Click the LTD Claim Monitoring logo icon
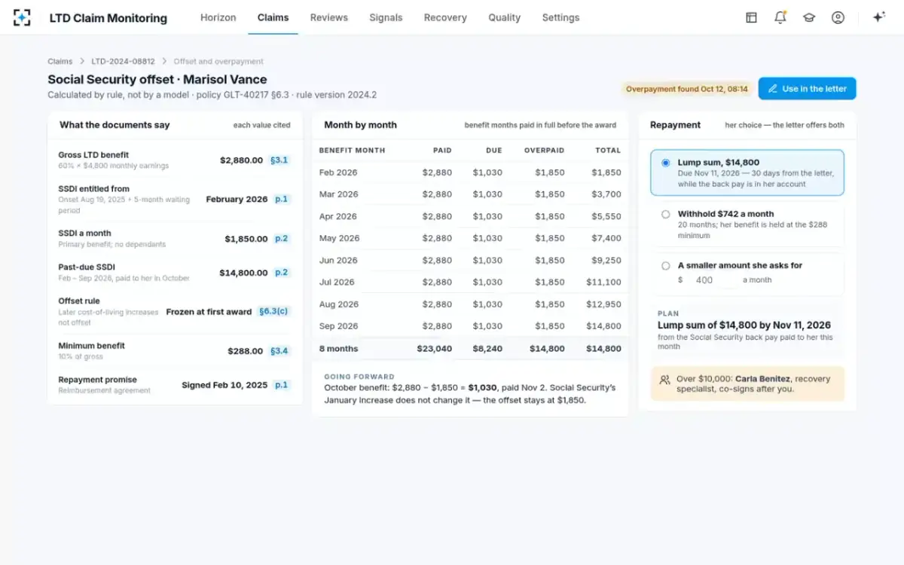 point(22,17)
